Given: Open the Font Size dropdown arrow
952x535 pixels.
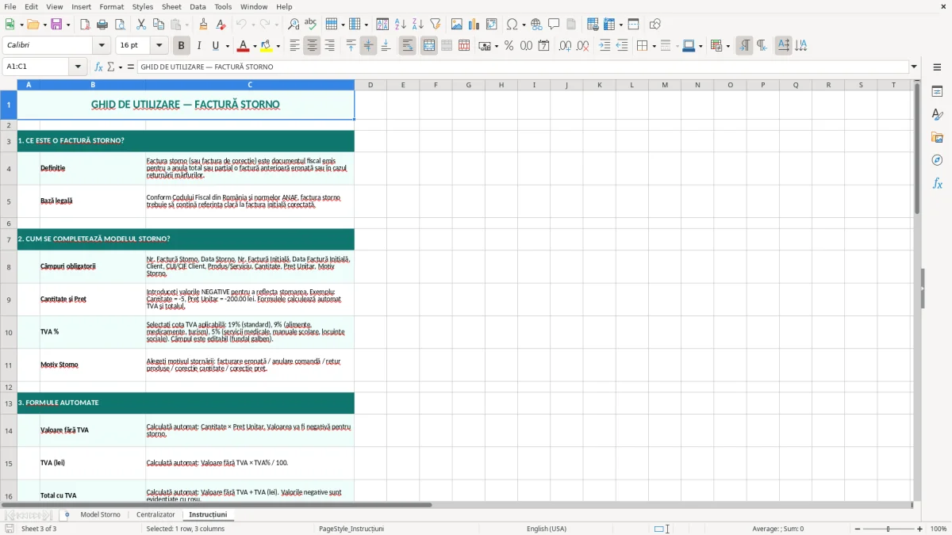Looking at the screenshot, I should point(159,46).
